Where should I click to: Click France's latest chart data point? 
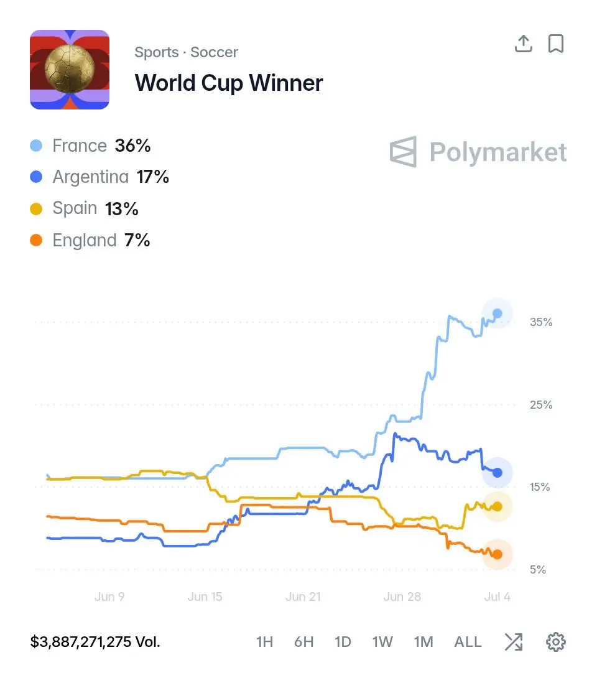tap(497, 313)
